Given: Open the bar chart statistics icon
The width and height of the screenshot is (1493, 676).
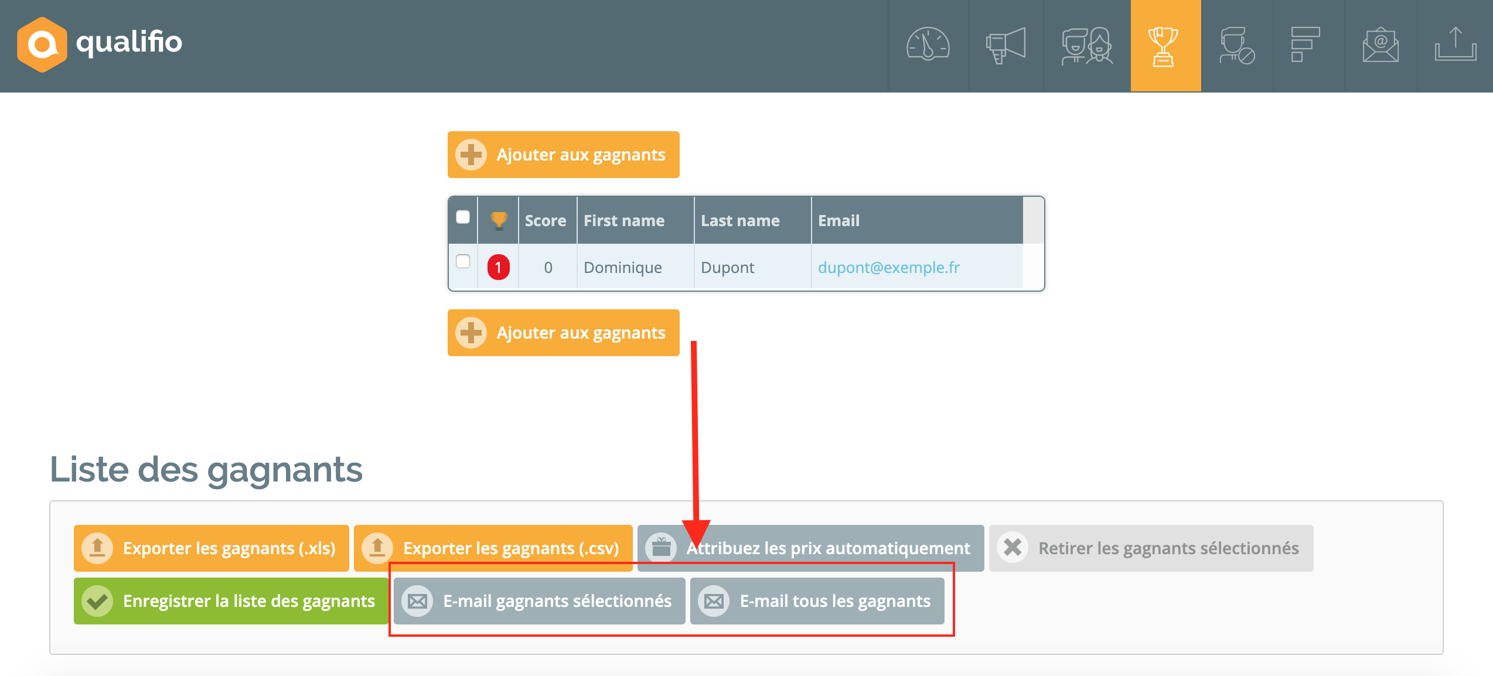Looking at the screenshot, I should pos(1305,45).
